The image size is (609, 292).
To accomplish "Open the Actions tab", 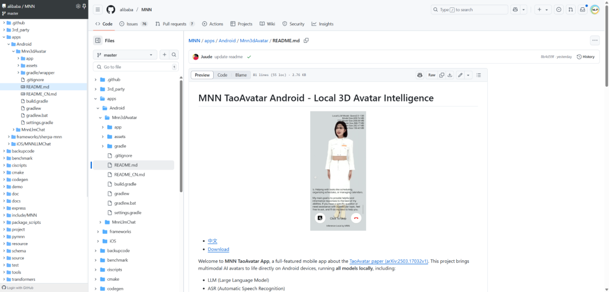I will click(x=213, y=24).
